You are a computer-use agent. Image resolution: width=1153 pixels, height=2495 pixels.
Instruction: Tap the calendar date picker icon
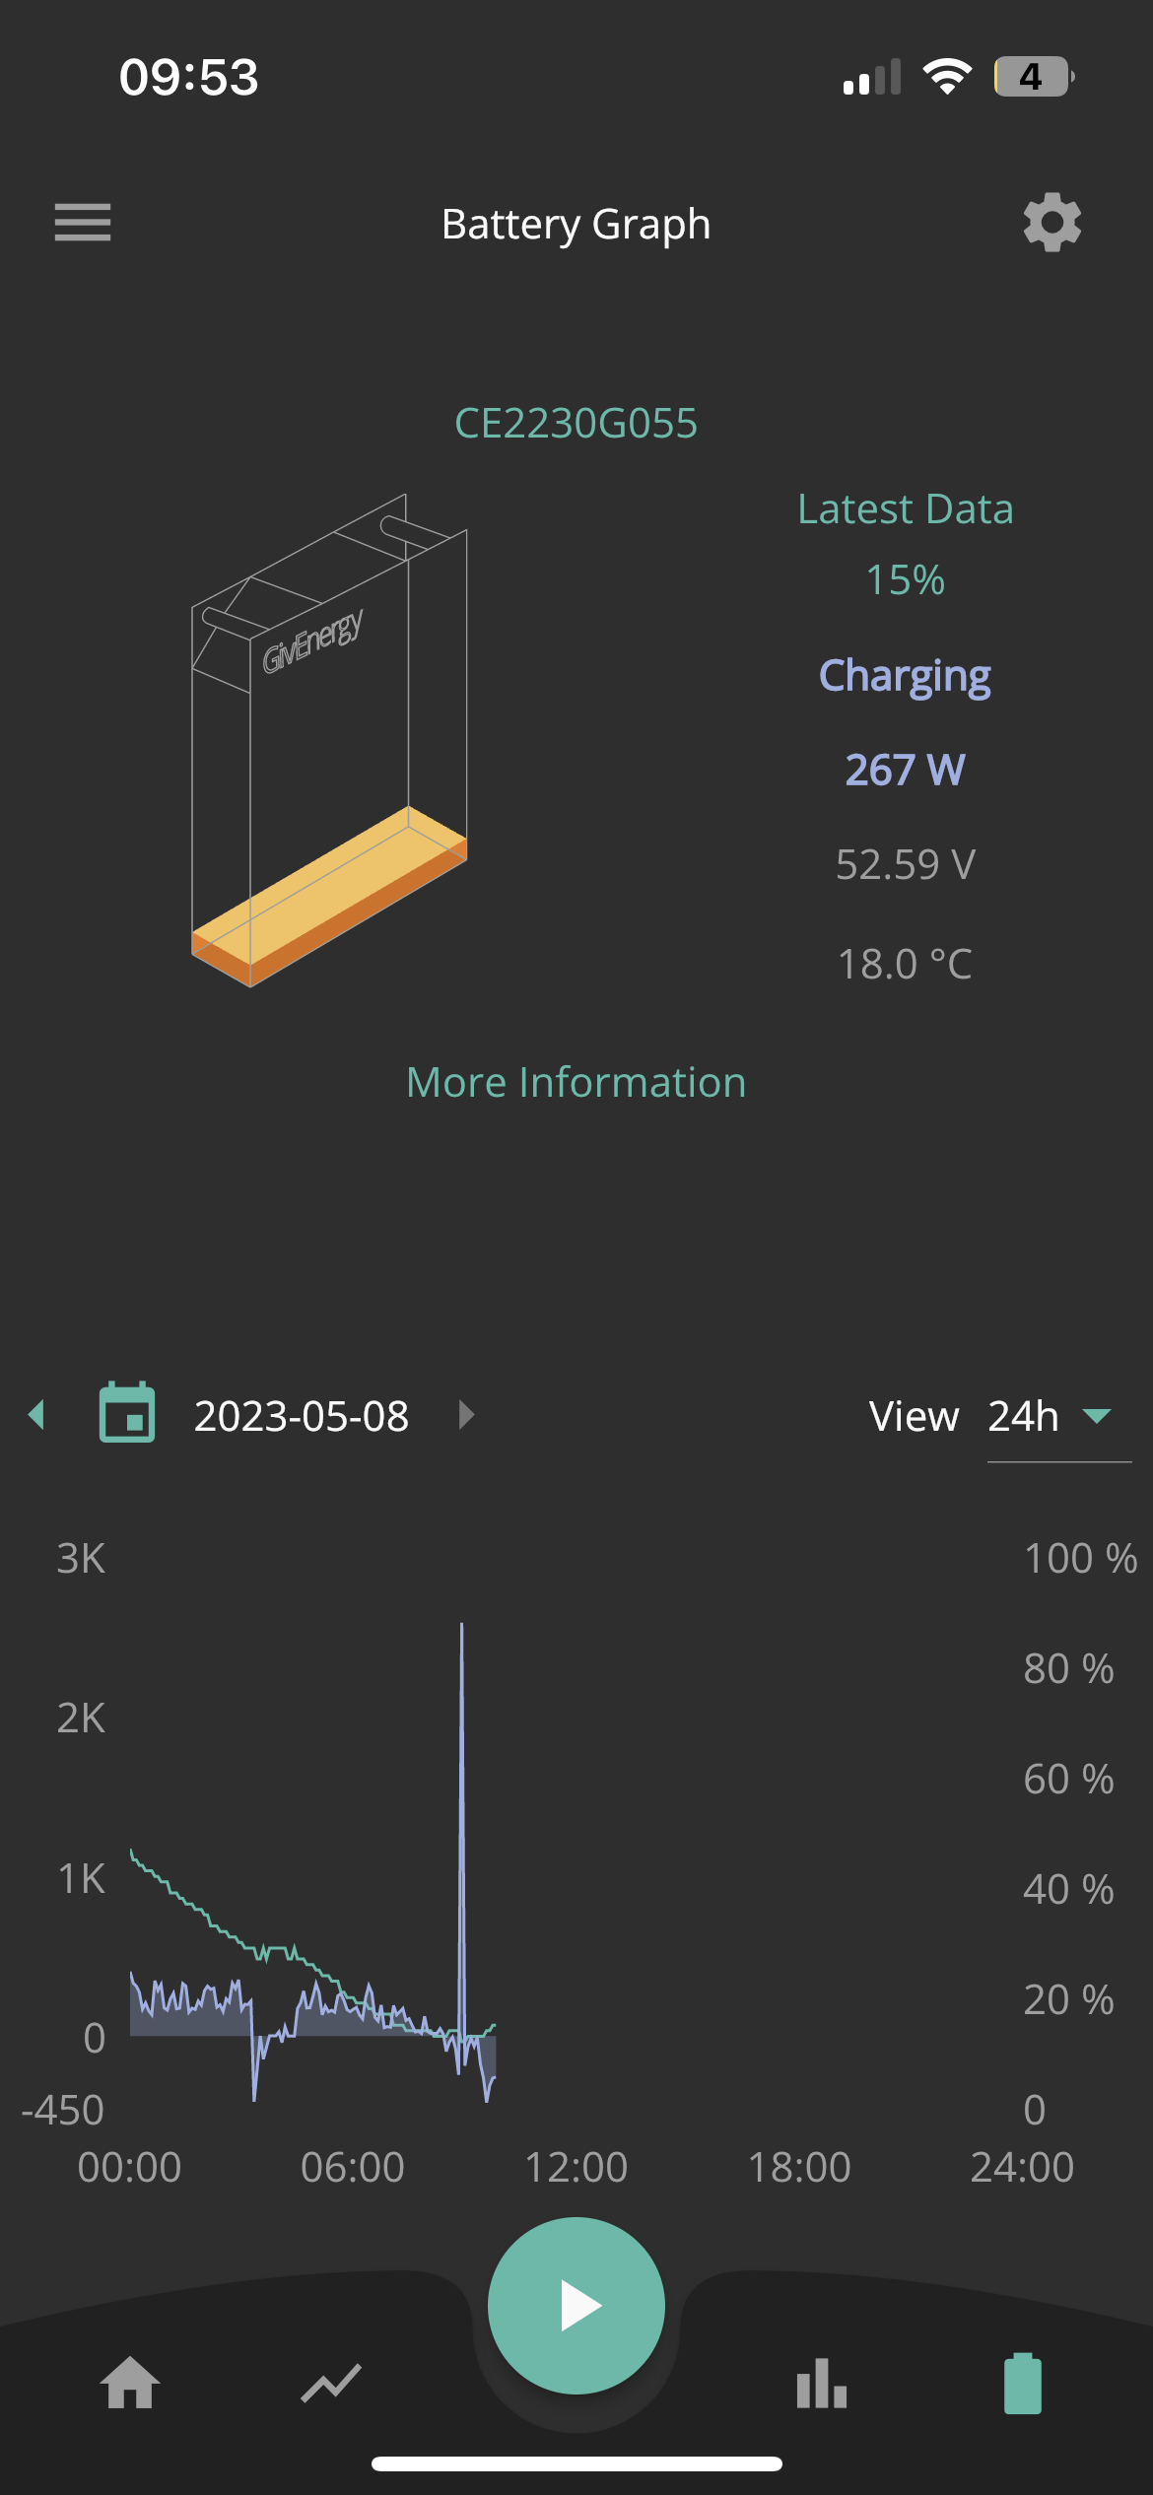(x=127, y=1414)
